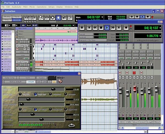
Task: Select the Zoomer magnifier tool
Action: (41, 18)
